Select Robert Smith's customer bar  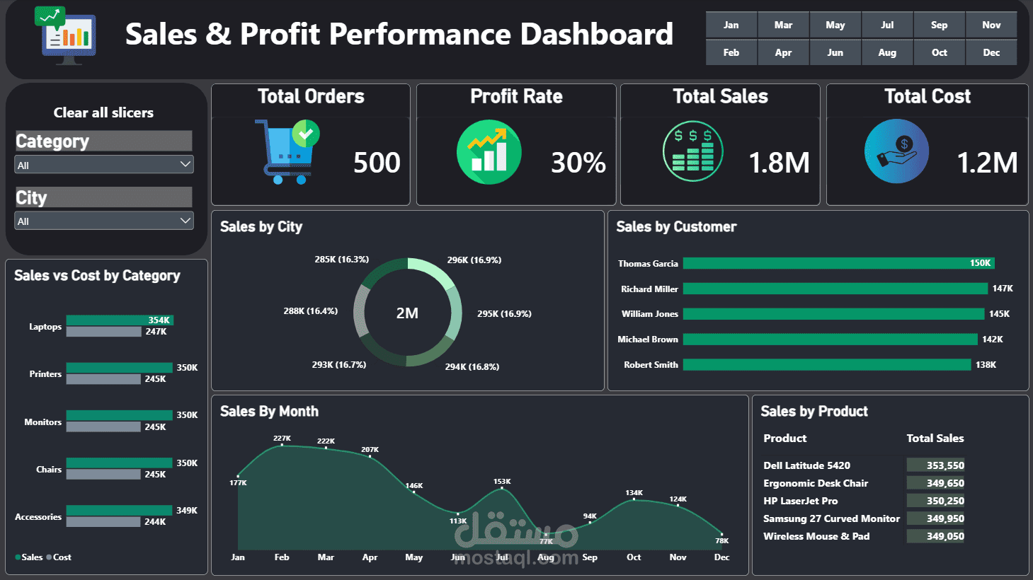pos(827,365)
